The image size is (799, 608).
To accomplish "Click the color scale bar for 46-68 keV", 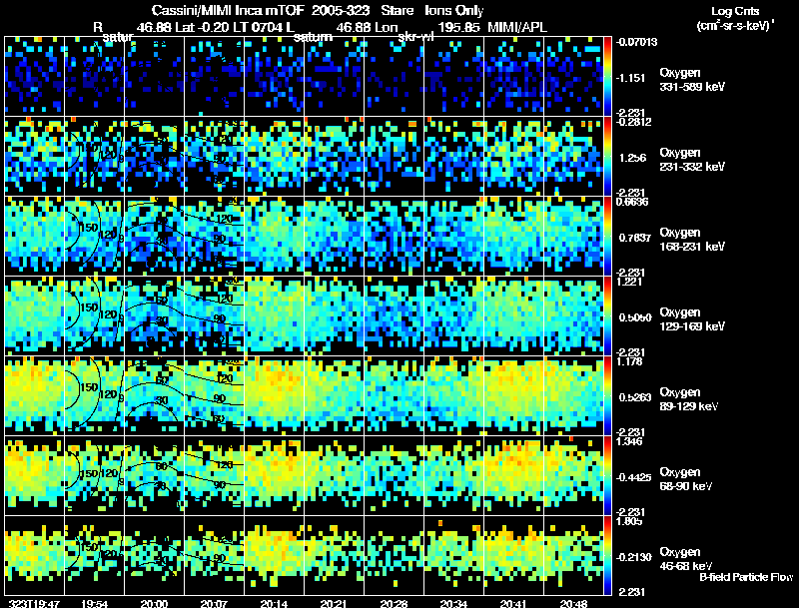I will 607,555.
